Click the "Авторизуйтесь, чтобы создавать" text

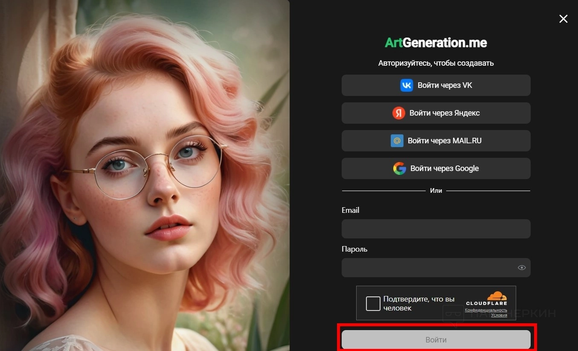pyautogui.click(x=436, y=63)
